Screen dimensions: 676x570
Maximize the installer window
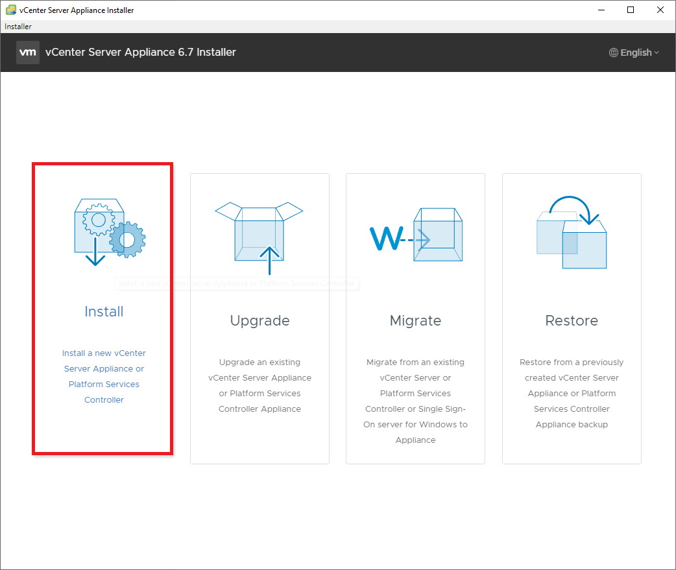[x=630, y=10]
